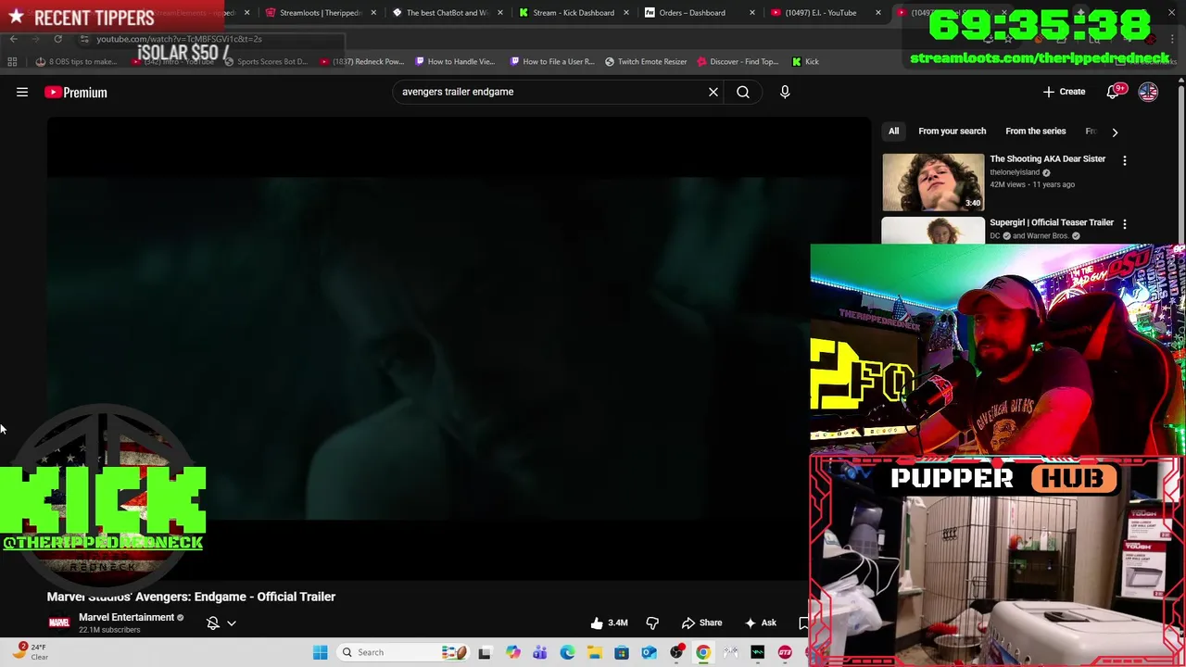Viewport: 1186px width, 667px height.
Task: Launch Copilot from the taskbar
Action: (x=512, y=652)
